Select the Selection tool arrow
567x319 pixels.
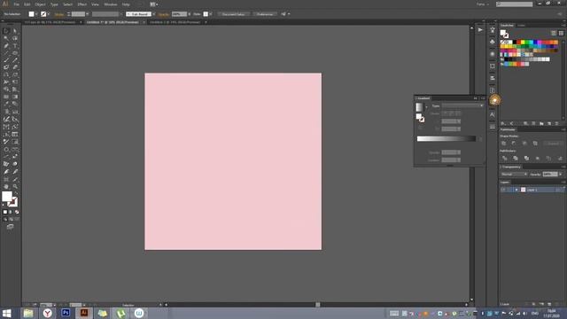[6, 31]
